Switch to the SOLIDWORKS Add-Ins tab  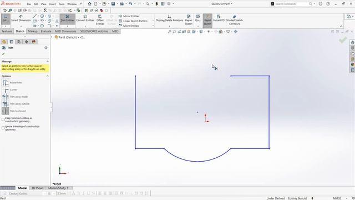pyautogui.click(x=94, y=31)
